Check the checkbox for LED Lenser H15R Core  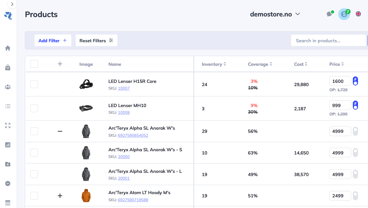pos(34,84)
